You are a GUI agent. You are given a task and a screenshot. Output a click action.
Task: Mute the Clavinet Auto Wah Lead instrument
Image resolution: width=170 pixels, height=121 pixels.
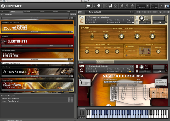coord(137,22)
